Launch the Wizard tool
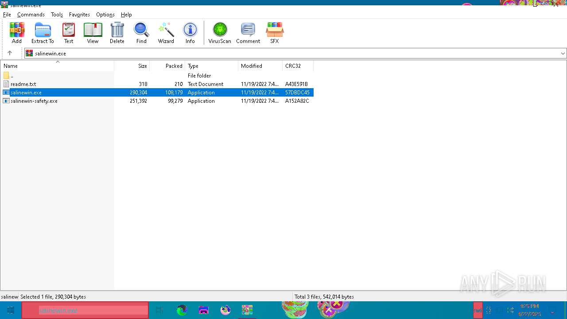567x319 pixels. 166,33
